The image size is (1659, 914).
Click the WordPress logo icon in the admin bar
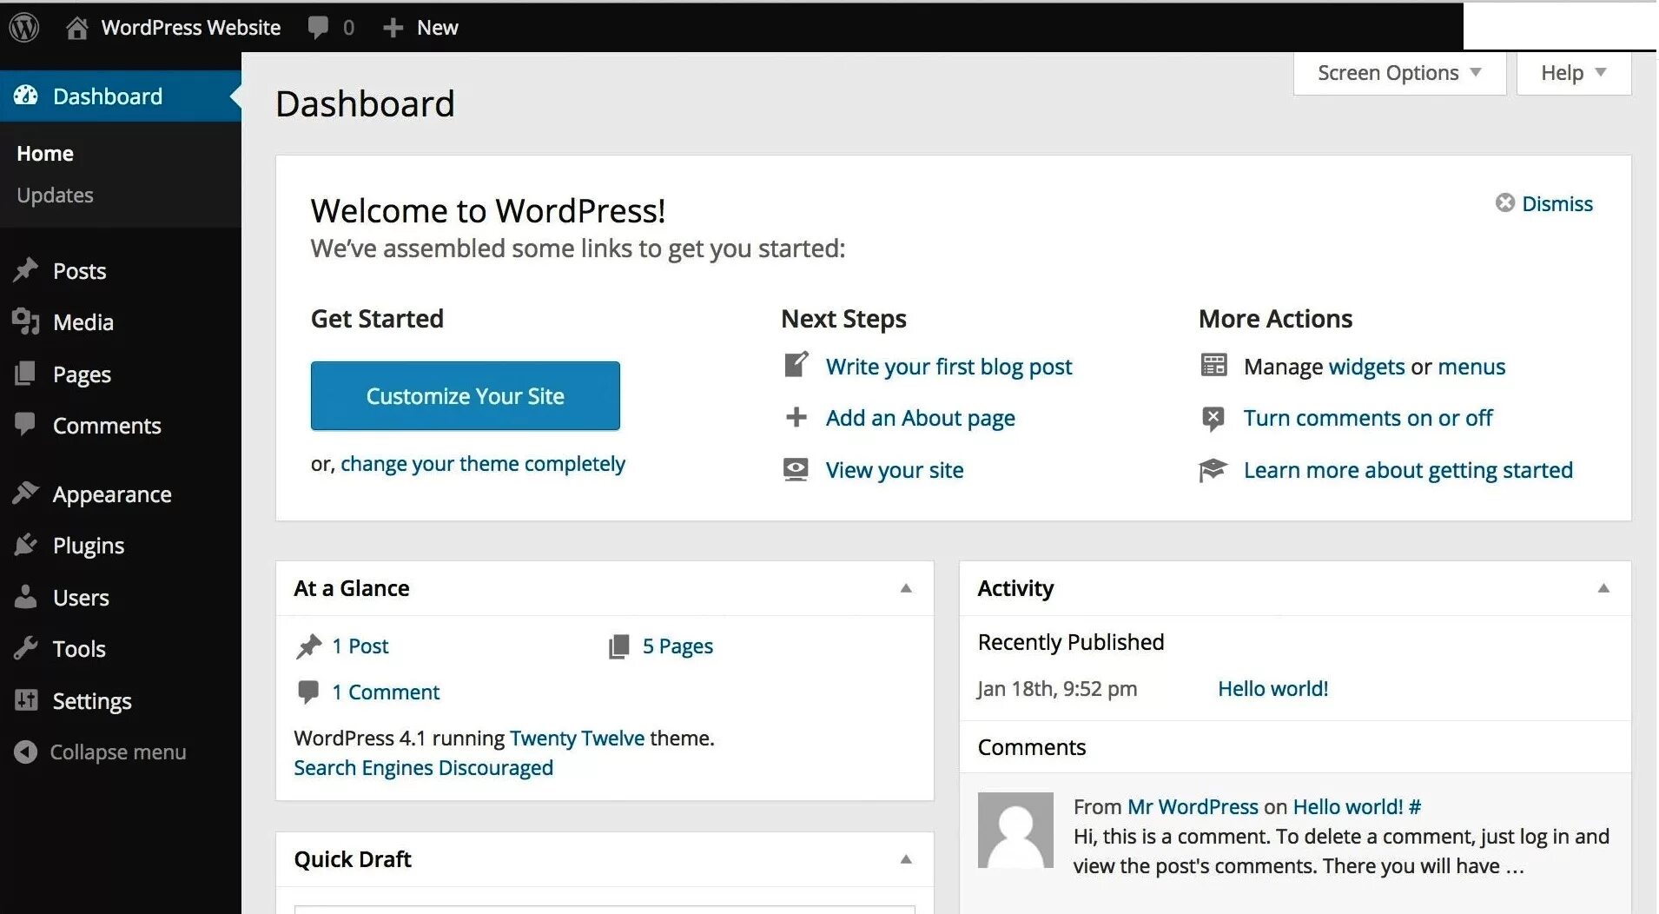point(24,27)
